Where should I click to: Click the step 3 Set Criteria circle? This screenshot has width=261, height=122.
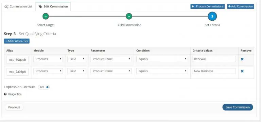(x=212, y=16)
